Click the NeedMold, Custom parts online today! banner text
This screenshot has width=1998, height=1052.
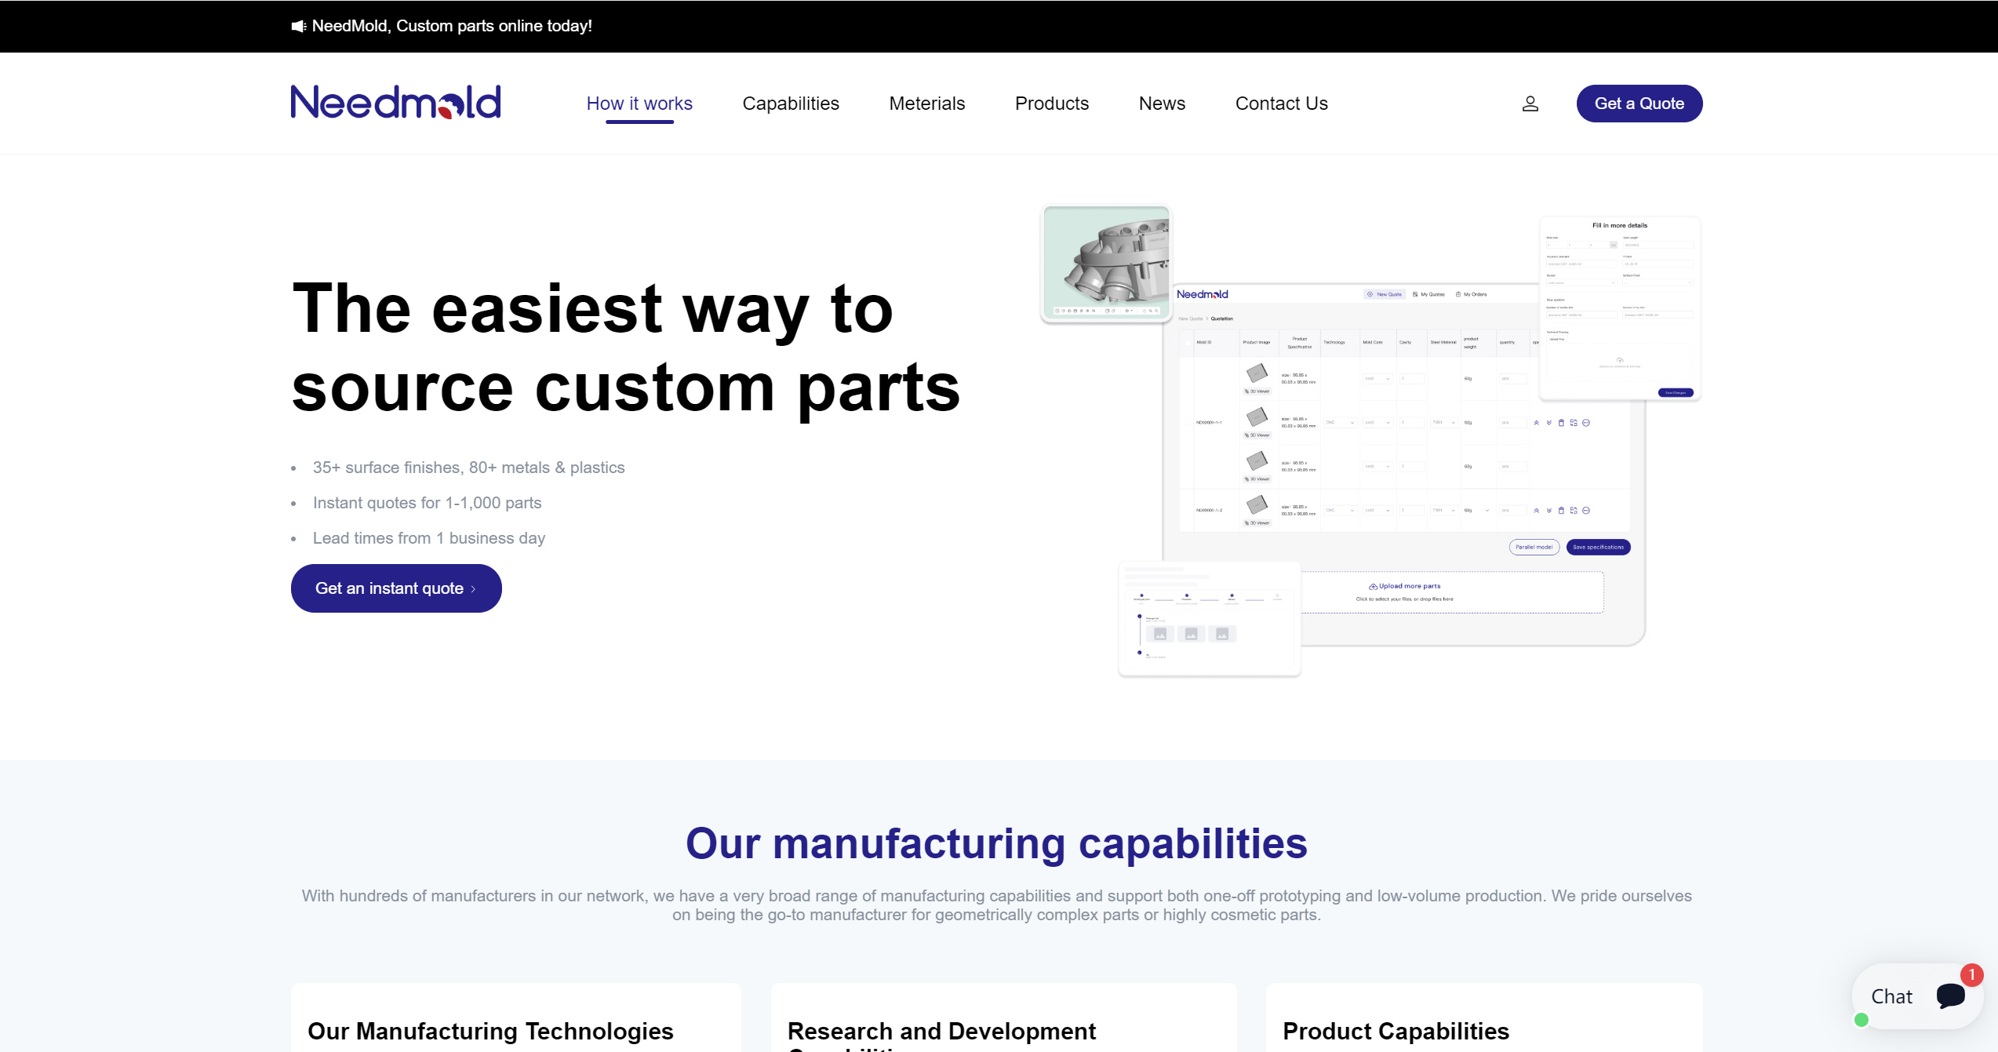click(452, 26)
